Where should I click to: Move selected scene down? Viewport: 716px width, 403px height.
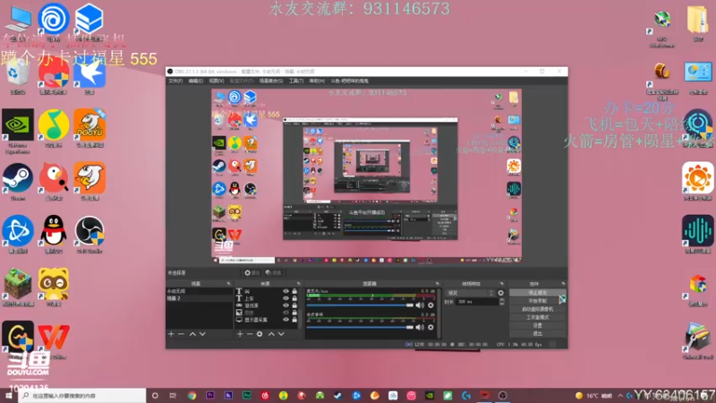click(x=202, y=334)
